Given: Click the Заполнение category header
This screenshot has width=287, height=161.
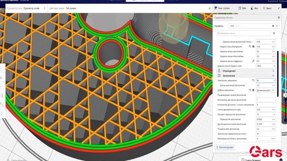Looking at the screenshot, I should [246, 76].
